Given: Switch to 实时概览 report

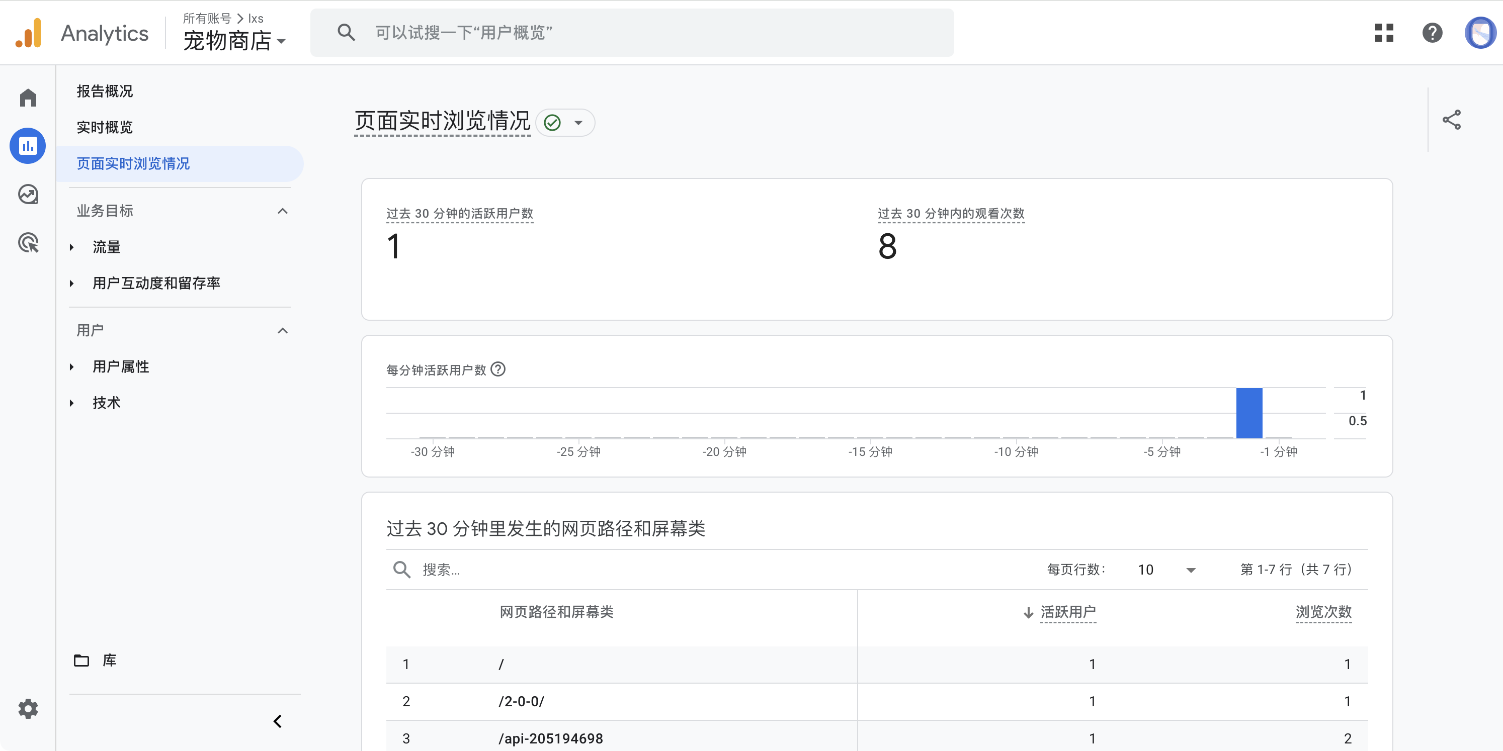Looking at the screenshot, I should (x=105, y=127).
